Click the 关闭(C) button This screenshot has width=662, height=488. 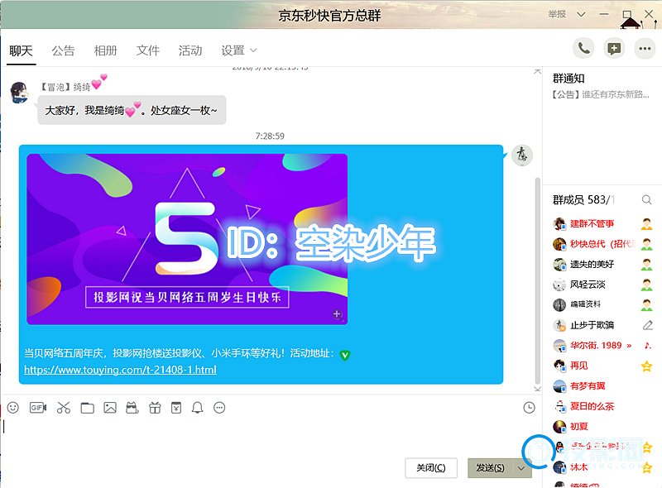[x=430, y=468]
